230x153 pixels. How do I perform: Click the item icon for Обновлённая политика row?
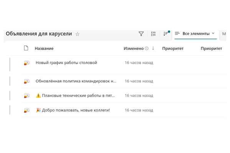pyautogui.click(x=26, y=81)
